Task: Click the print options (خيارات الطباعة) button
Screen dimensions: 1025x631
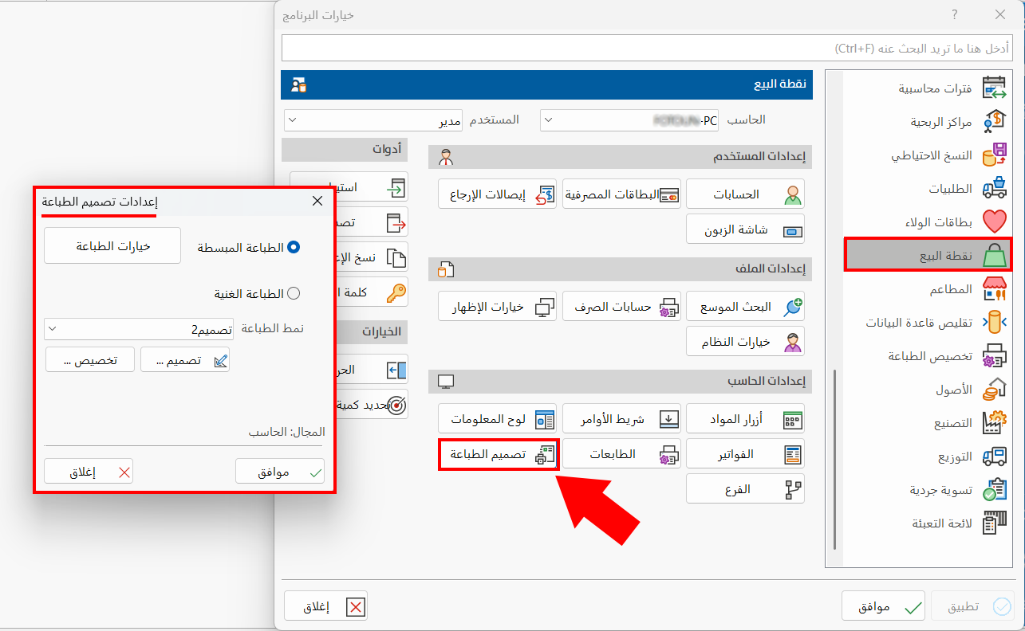Action: 113,246
